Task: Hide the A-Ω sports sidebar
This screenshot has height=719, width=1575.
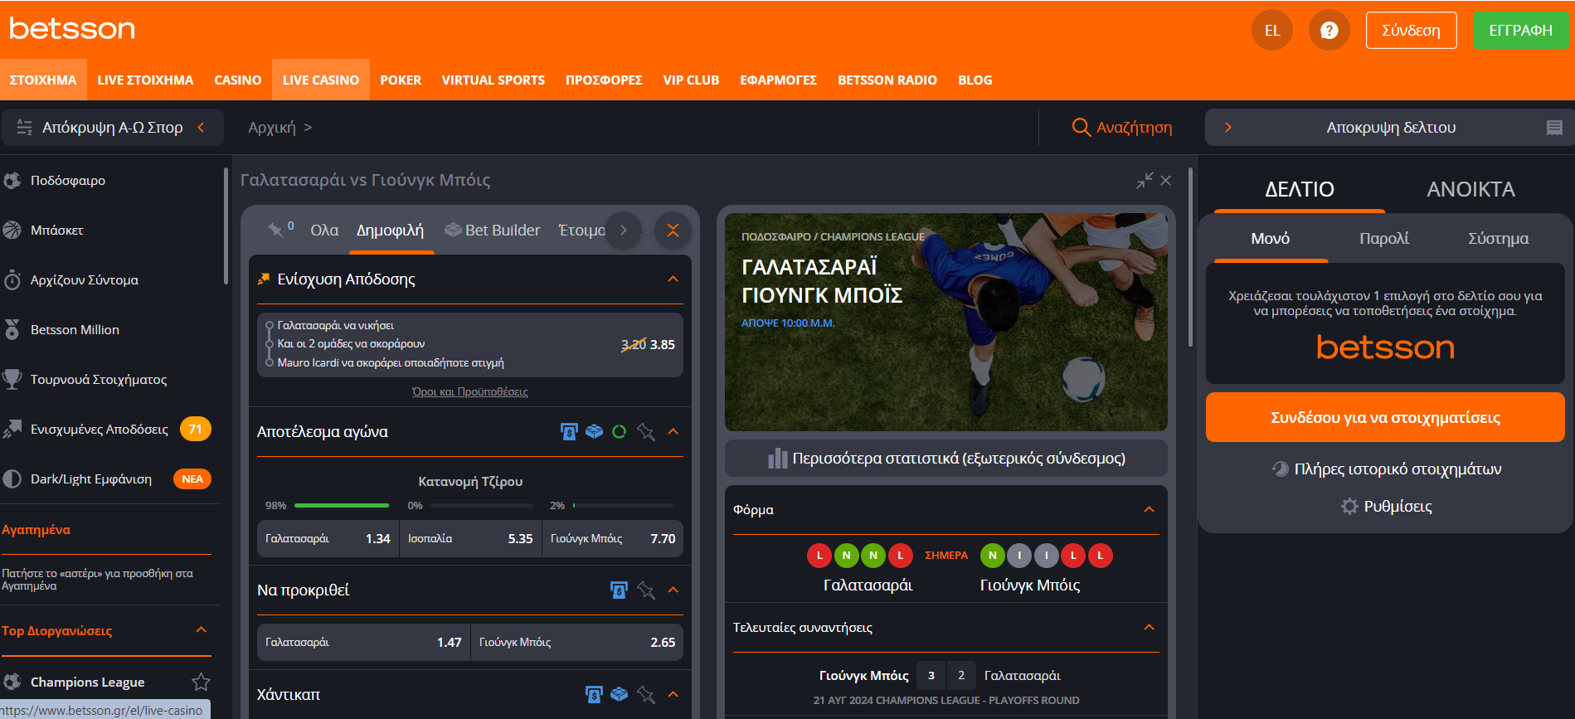Action: pos(112,127)
